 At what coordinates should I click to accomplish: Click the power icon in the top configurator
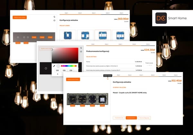(x=54, y=21)
